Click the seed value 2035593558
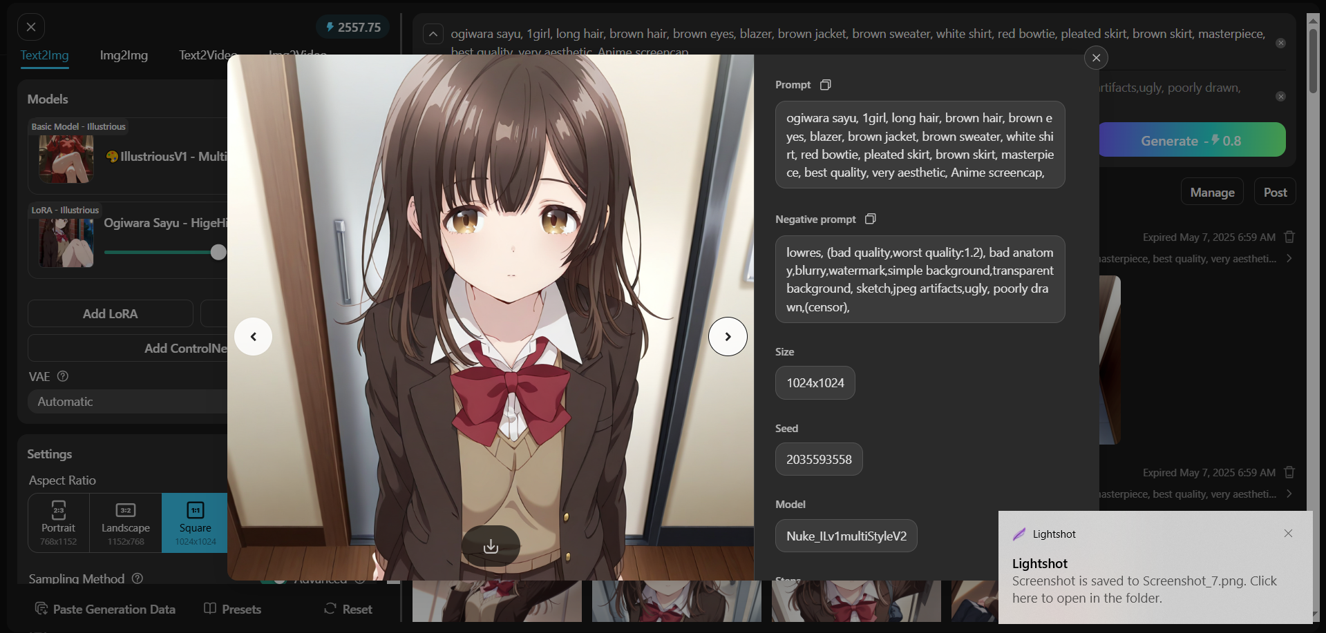This screenshot has height=633, width=1326. [x=819, y=459]
